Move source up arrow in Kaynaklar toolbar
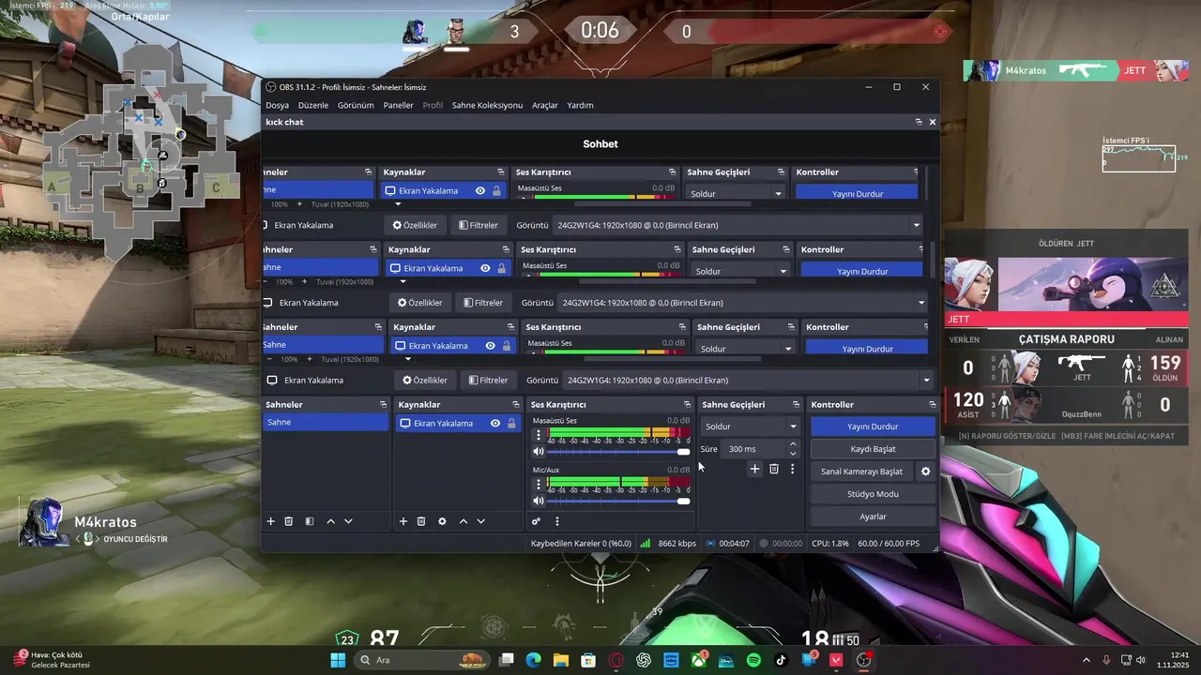The image size is (1201, 675). click(x=463, y=521)
